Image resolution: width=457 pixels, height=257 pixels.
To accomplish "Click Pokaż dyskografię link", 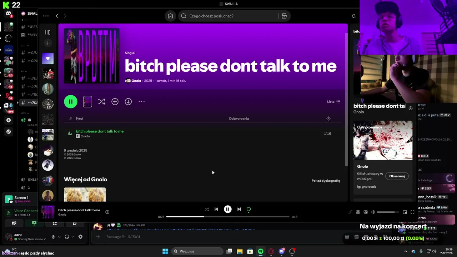I will tap(326, 181).
